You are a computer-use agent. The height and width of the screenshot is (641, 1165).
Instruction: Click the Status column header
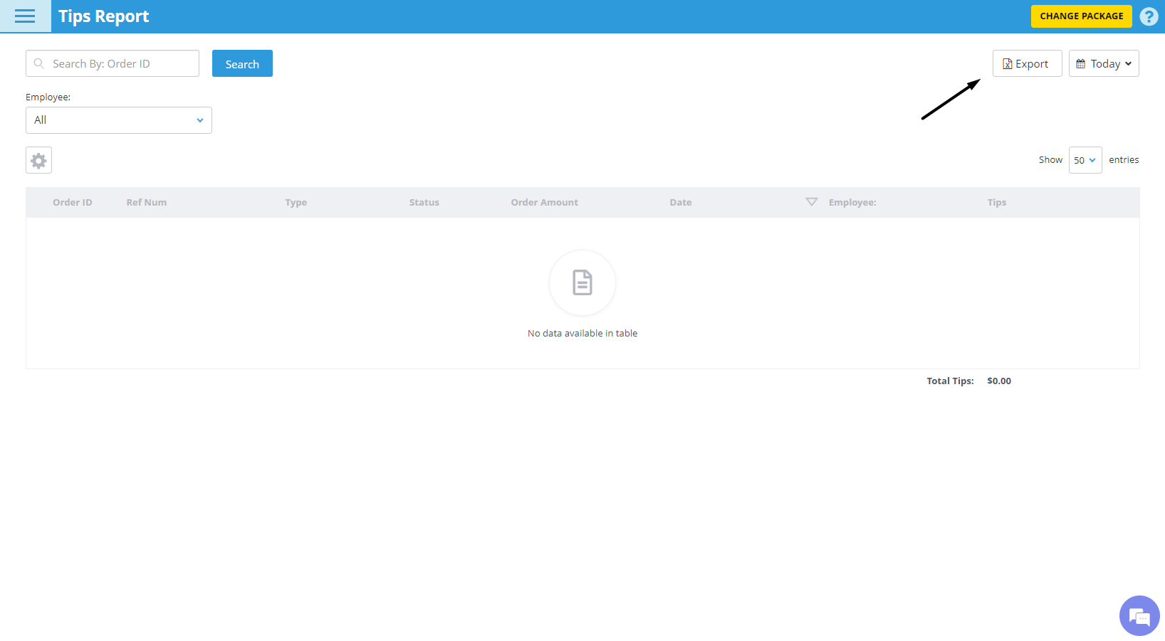click(x=424, y=203)
